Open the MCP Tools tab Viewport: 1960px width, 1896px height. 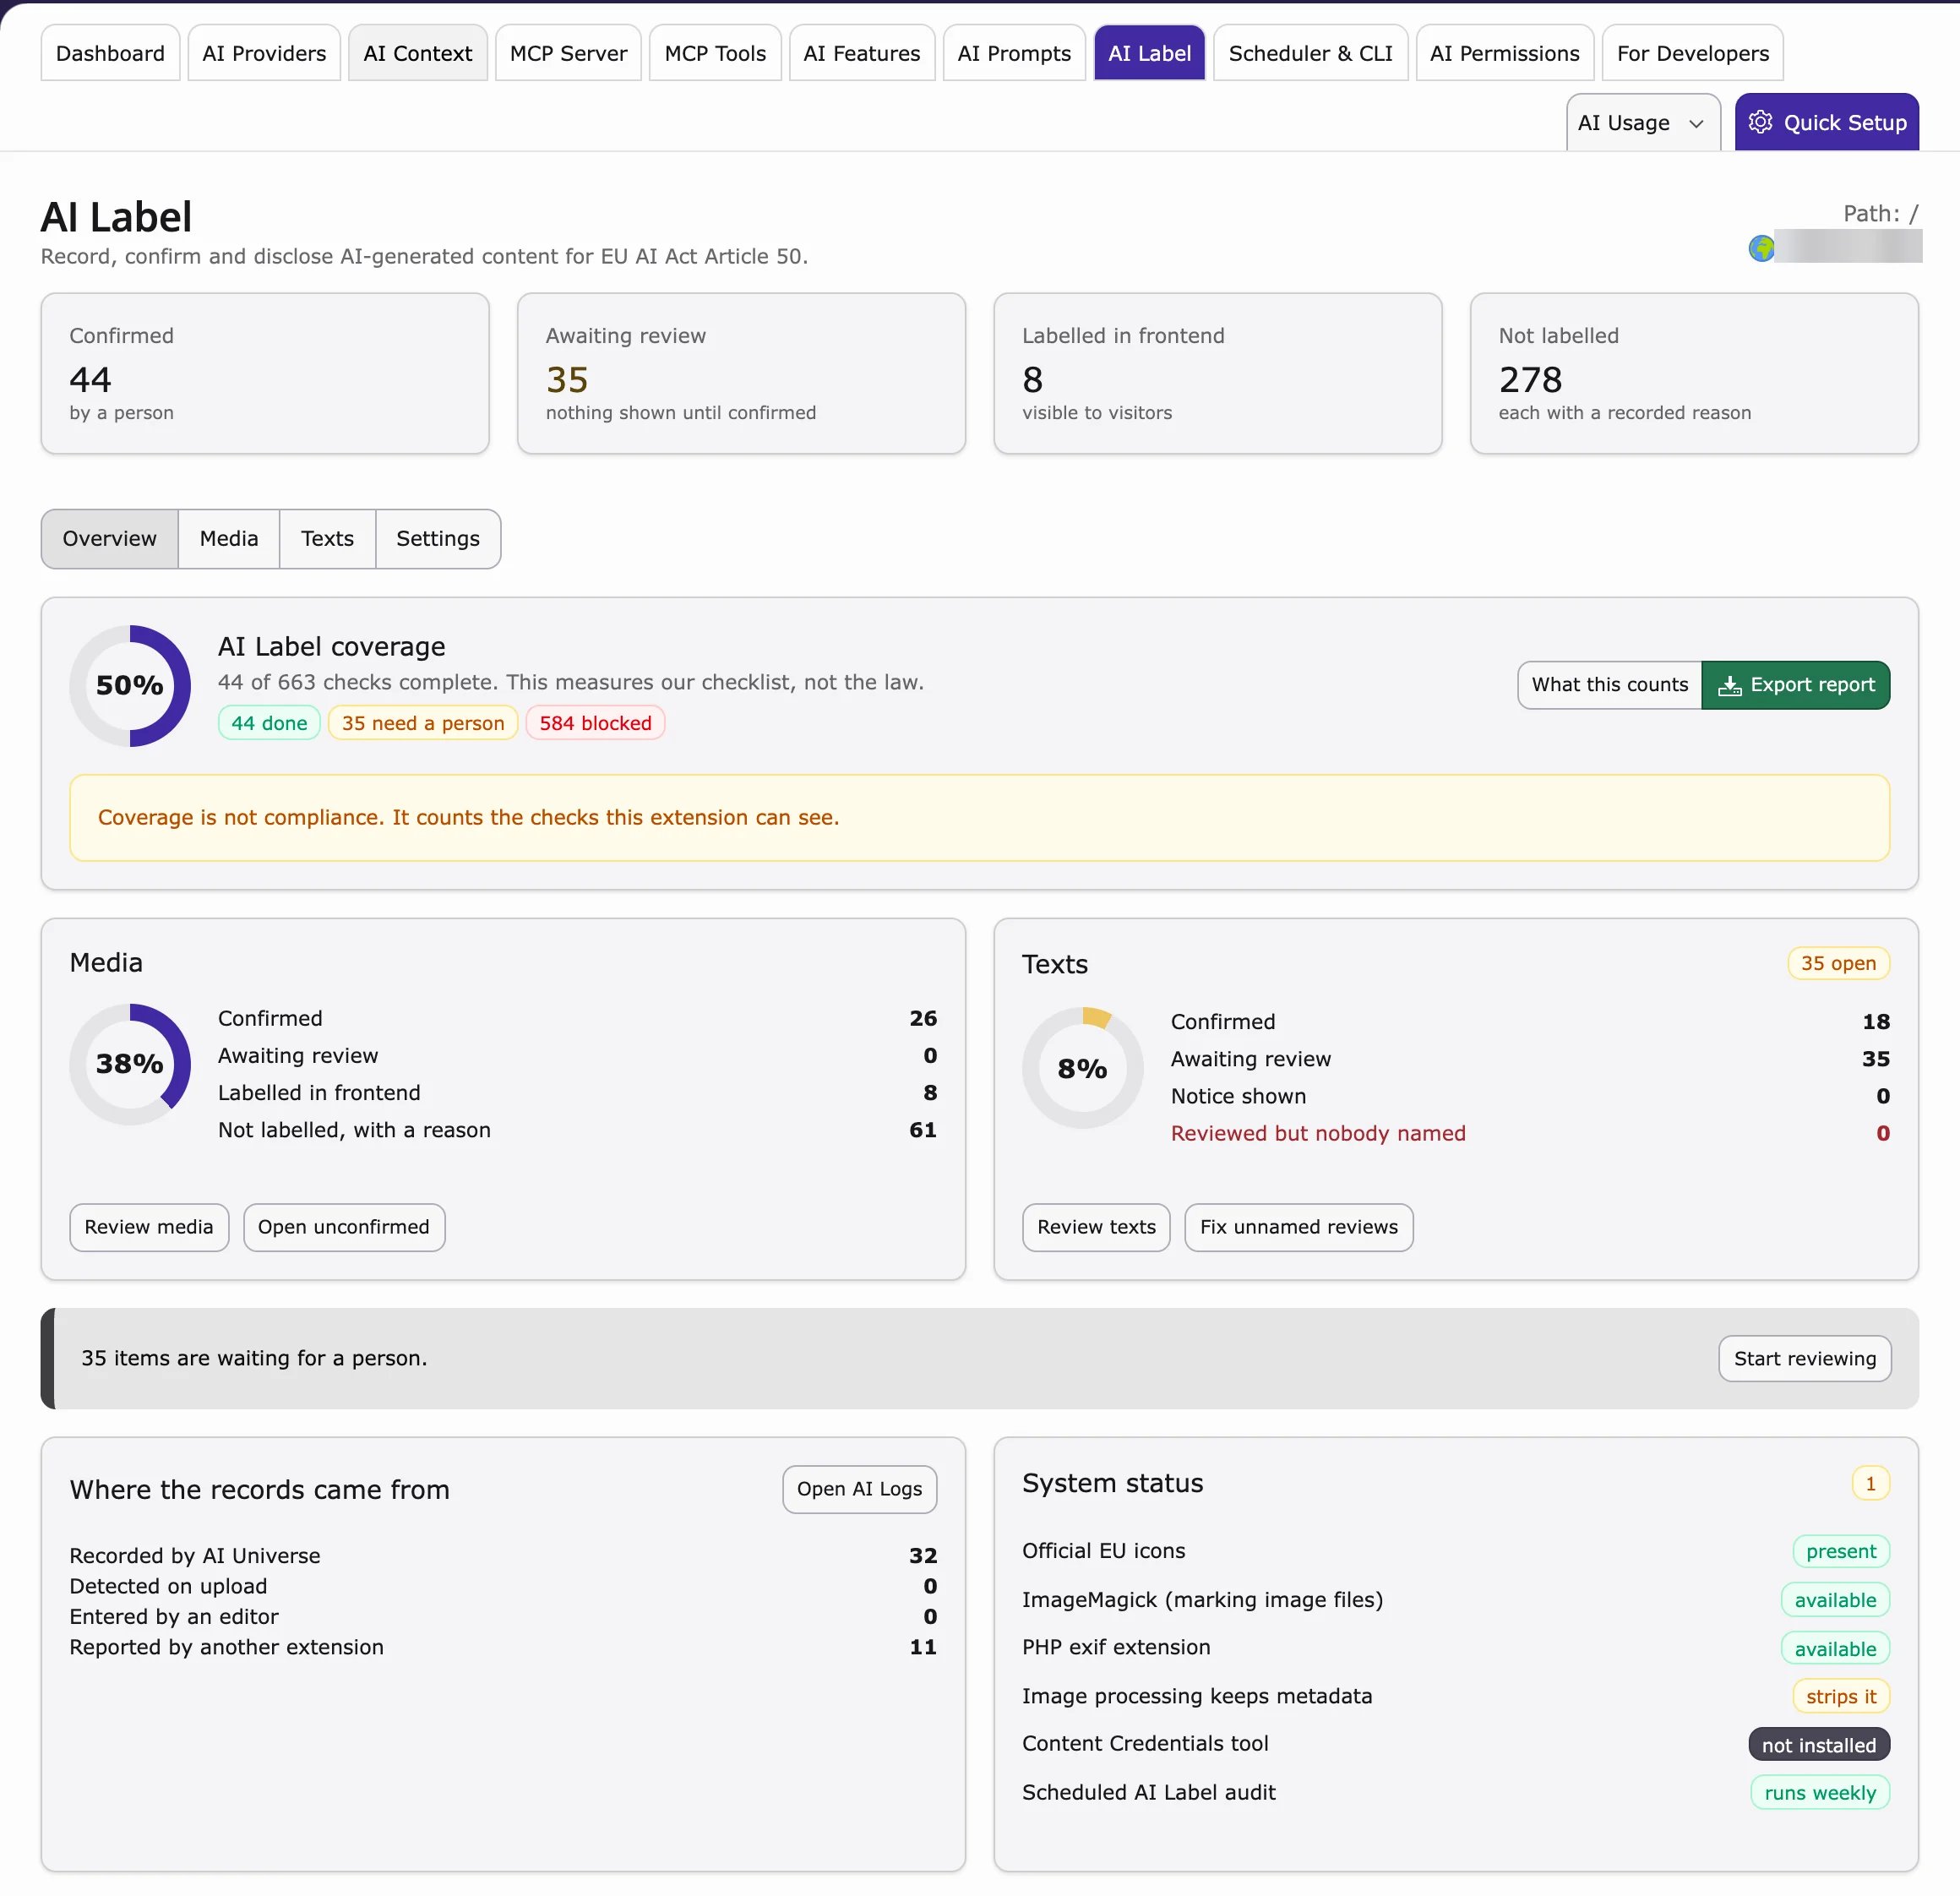[715, 53]
